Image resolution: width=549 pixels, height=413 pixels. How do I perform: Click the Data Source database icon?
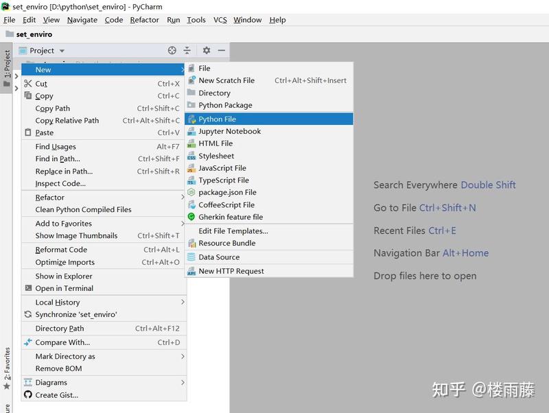[191, 257]
